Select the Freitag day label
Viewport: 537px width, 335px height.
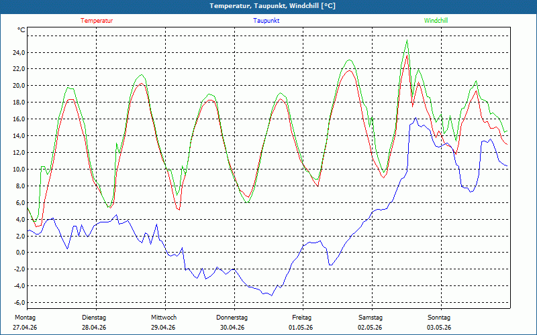click(301, 318)
